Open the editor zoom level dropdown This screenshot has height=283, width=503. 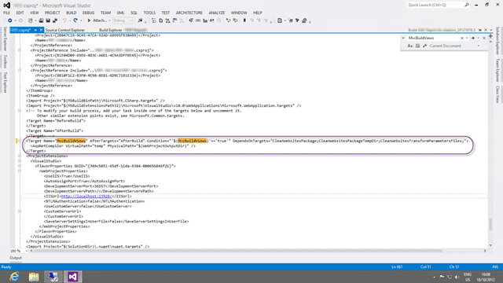(x=27, y=251)
